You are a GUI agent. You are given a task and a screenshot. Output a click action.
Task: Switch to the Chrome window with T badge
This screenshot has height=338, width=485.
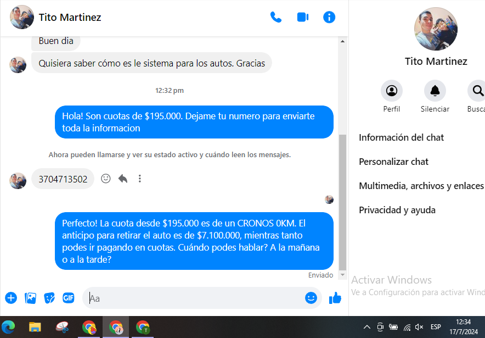point(143,327)
